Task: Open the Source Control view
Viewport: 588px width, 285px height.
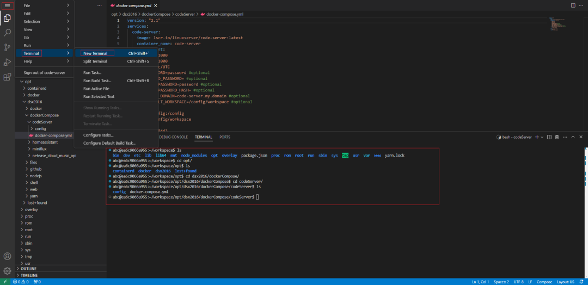Action: (x=7, y=47)
